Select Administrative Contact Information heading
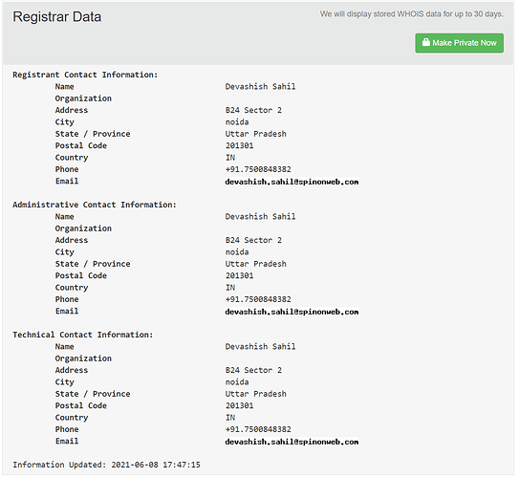Screen dimensions: 519x478 tap(95, 205)
